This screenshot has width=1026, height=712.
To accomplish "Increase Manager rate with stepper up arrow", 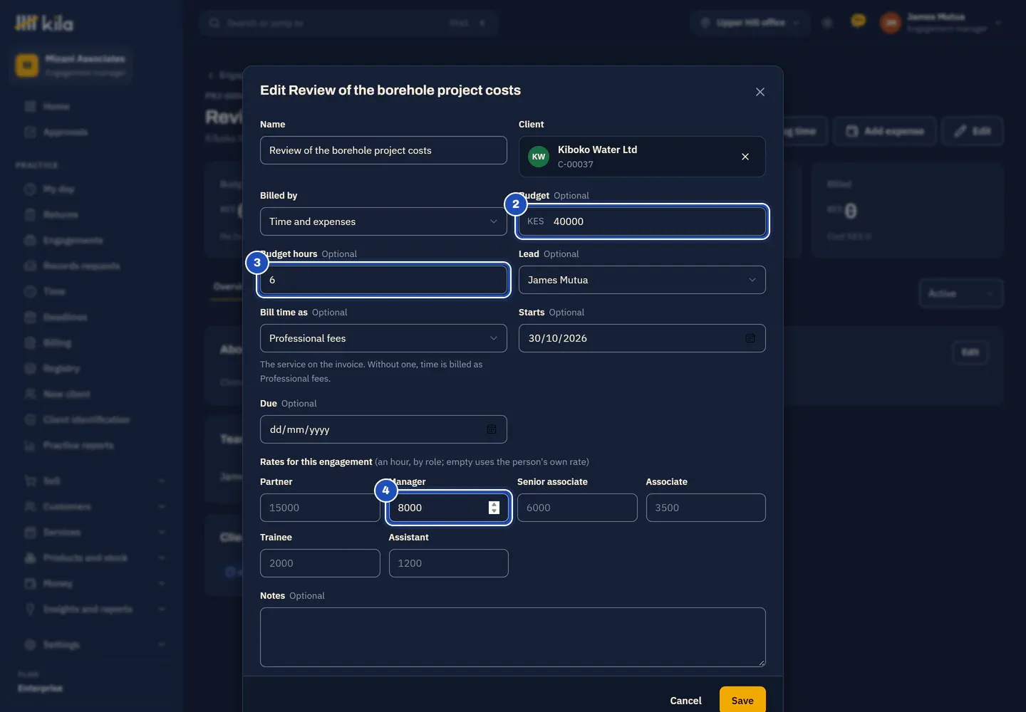I will pyautogui.click(x=494, y=504).
